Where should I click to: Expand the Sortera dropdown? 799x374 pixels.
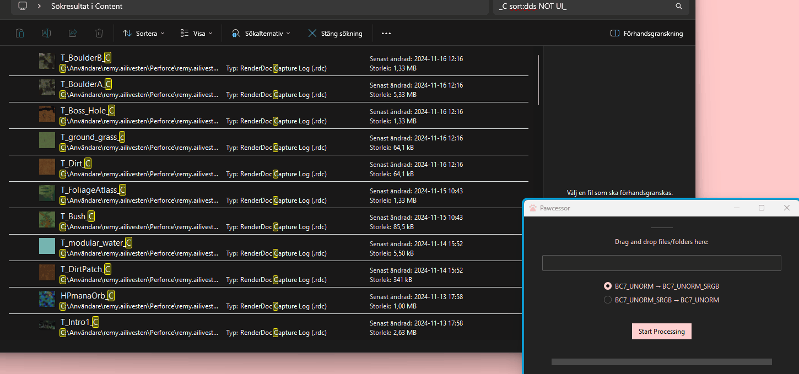click(144, 34)
